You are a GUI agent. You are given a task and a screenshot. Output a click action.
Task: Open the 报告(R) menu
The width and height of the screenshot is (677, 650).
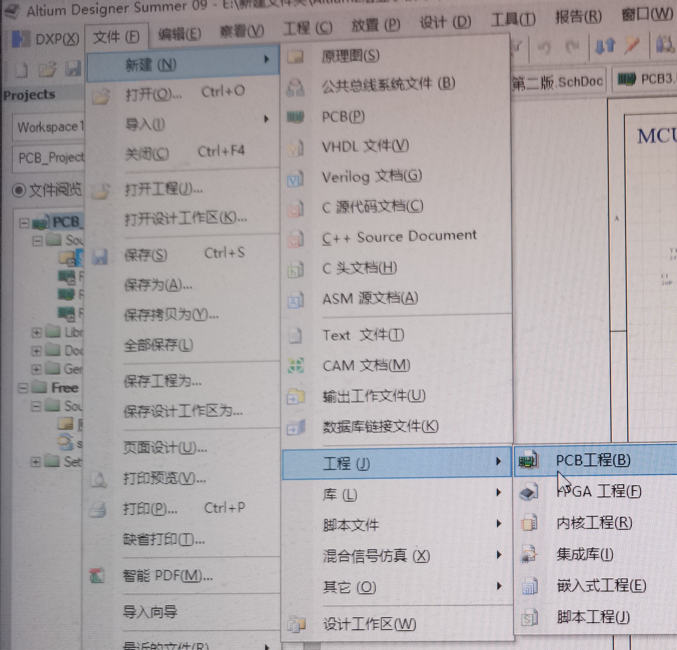point(579,17)
